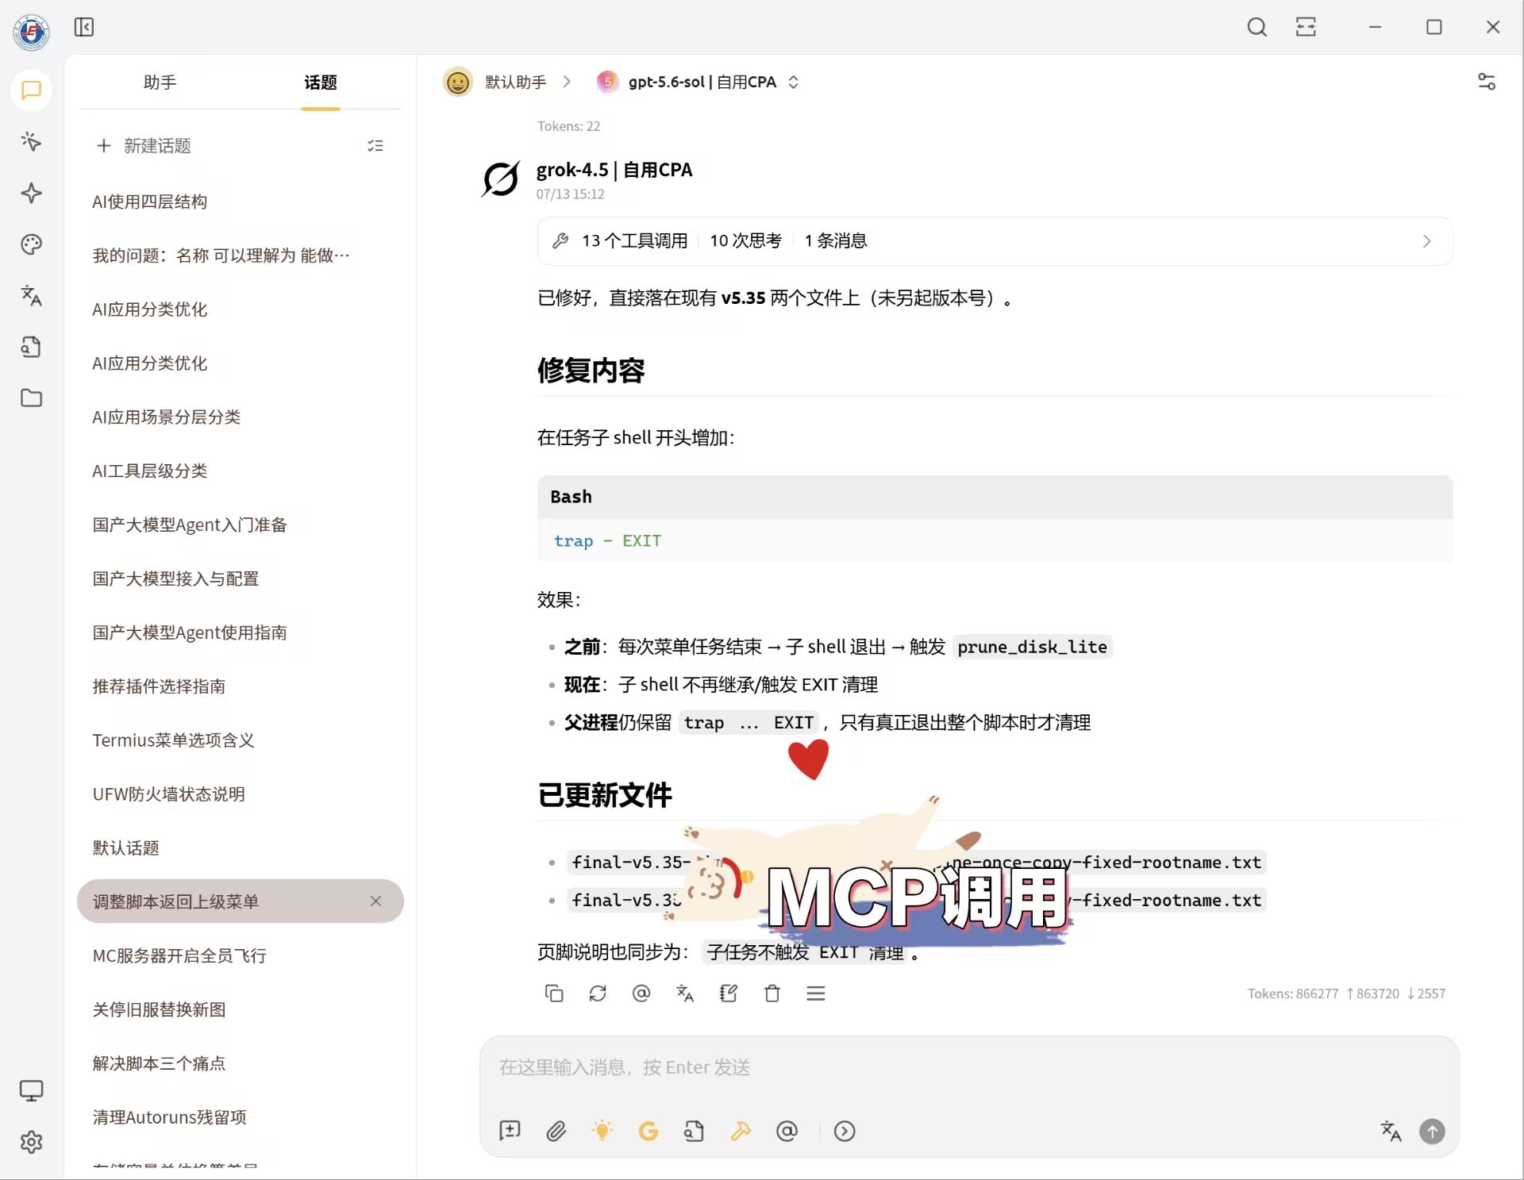This screenshot has height=1180, width=1524.
Task: Send the message with arrow button
Action: coord(1432,1131)
